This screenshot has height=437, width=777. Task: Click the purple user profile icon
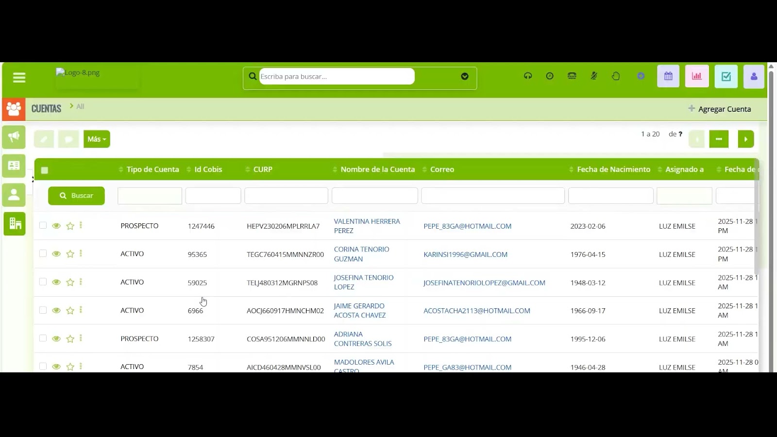[x=754, y=76]
